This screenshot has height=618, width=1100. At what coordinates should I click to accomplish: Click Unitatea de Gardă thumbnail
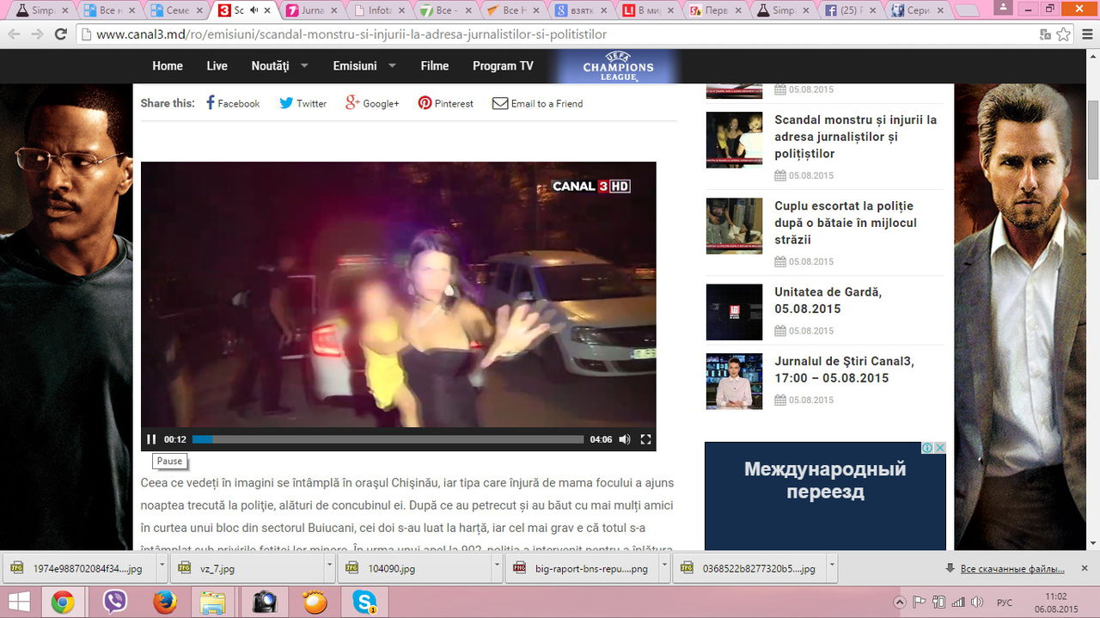coord(734,312)
